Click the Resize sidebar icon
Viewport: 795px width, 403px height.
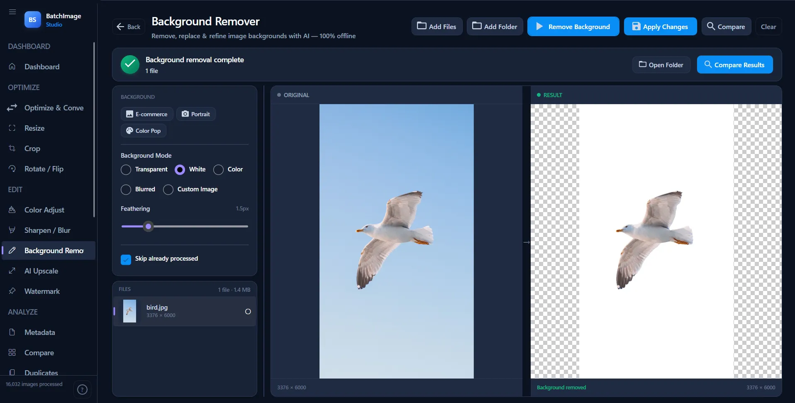tap(12, 128)
